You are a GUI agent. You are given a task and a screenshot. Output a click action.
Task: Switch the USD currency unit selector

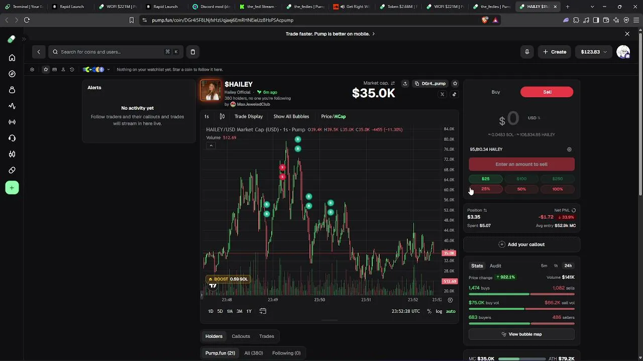pyautogui.click(x=534, y=118)
